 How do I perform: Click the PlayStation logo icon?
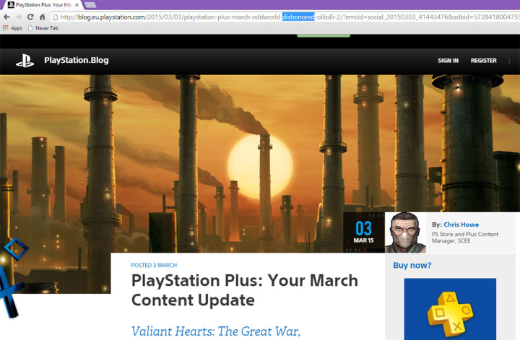25,61
